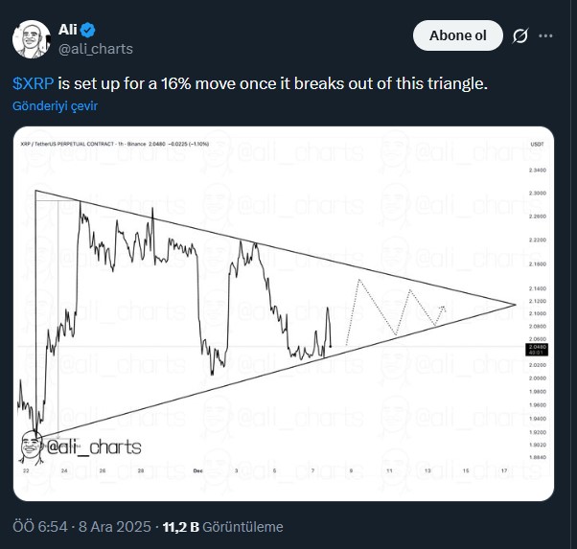The height and width of the screenshot is (549, 577).
Task: Click the cartoon face logo inside the chart
Action: (x=33, y=446)
